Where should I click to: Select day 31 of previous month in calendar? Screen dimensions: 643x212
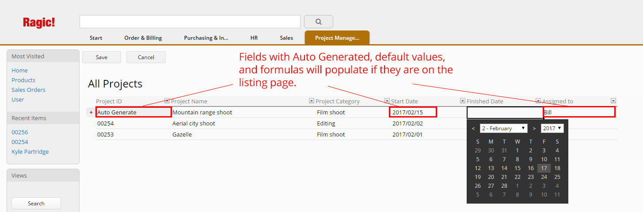point(504,150)
